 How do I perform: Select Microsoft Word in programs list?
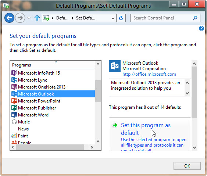pyautogui.click(x=33, y=115)
